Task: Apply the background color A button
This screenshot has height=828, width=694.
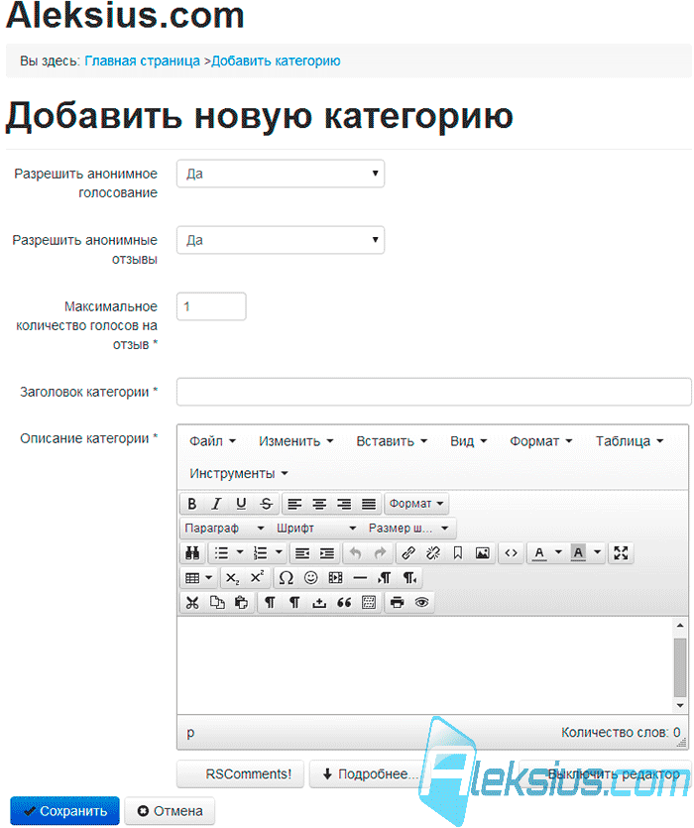Action: (x=578, y=553)
